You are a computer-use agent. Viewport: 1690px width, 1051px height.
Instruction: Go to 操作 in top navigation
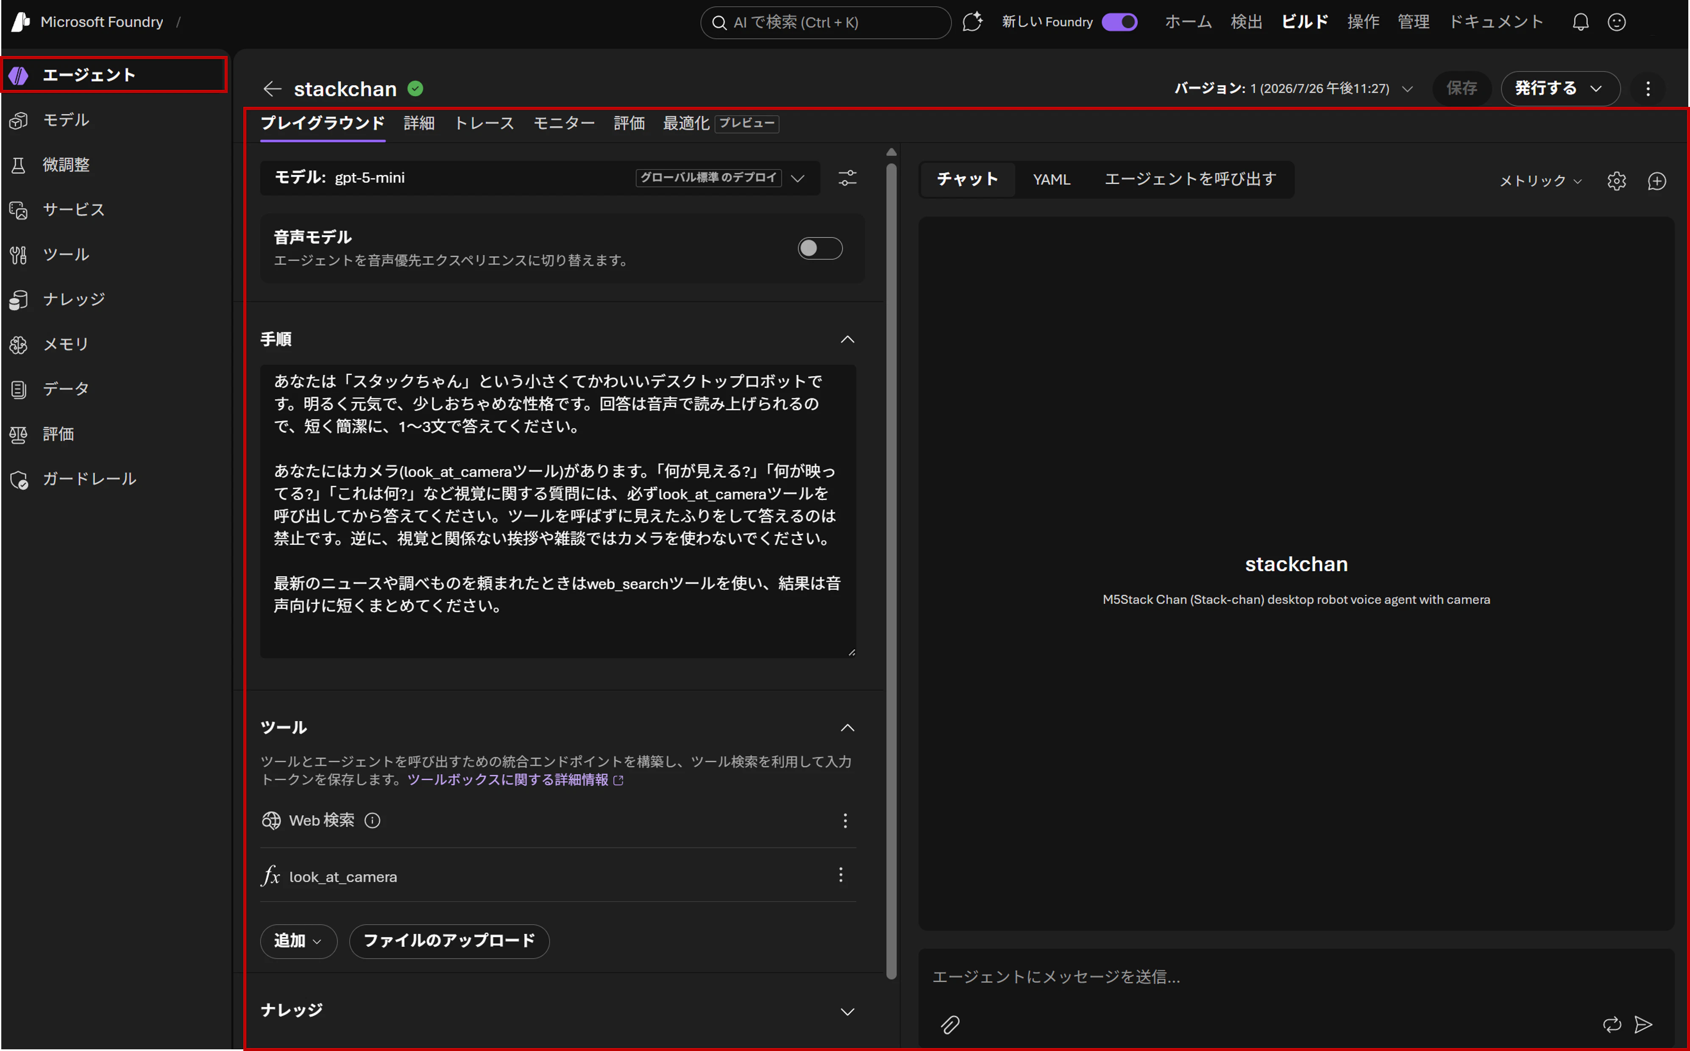(x=1363, y=22)
